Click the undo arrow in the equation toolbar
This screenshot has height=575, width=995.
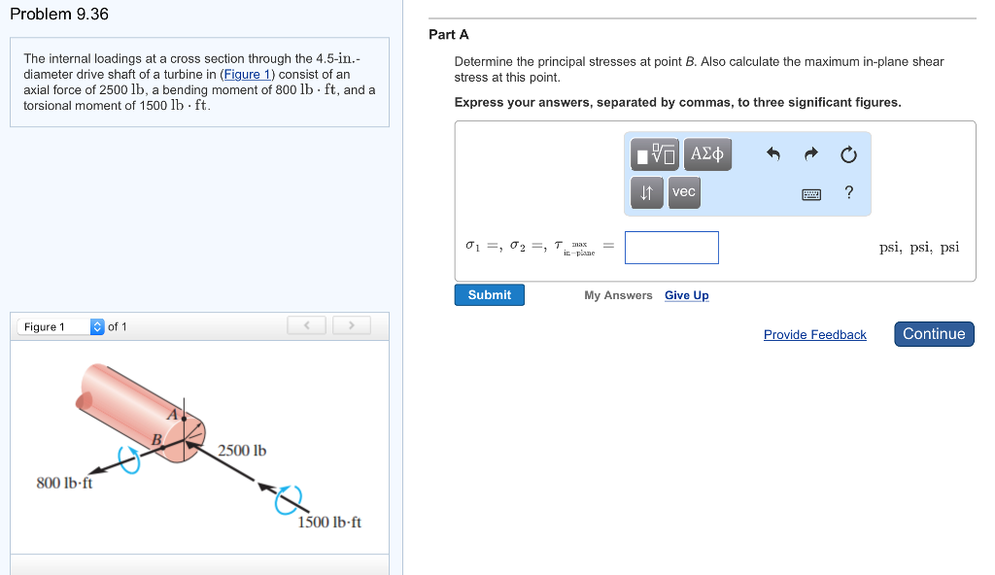tap(772, 153)
